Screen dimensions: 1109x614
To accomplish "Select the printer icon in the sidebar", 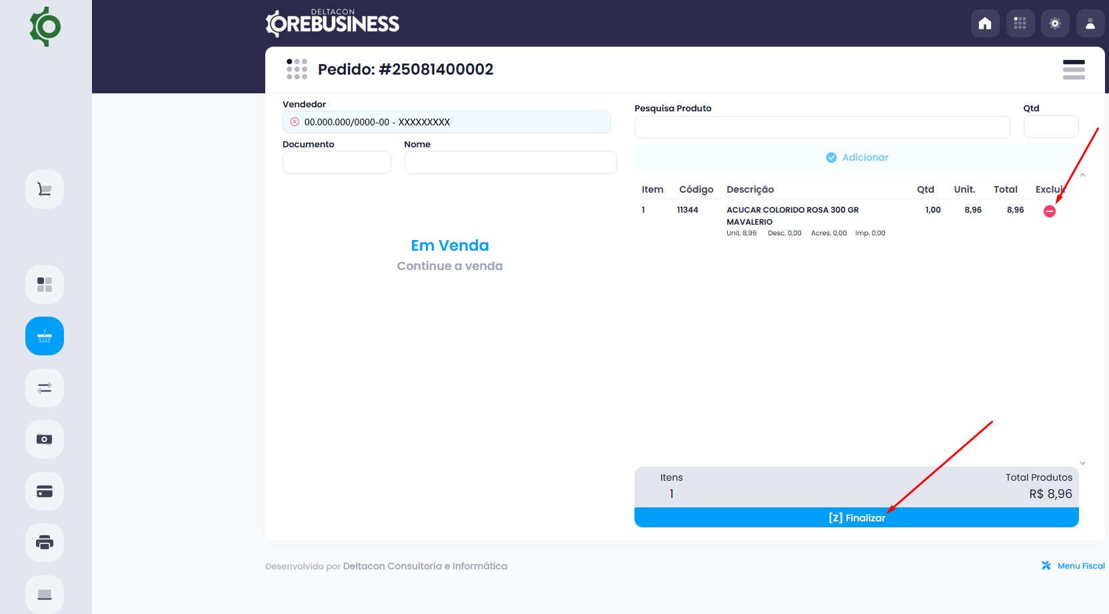I will pos(44,543).
